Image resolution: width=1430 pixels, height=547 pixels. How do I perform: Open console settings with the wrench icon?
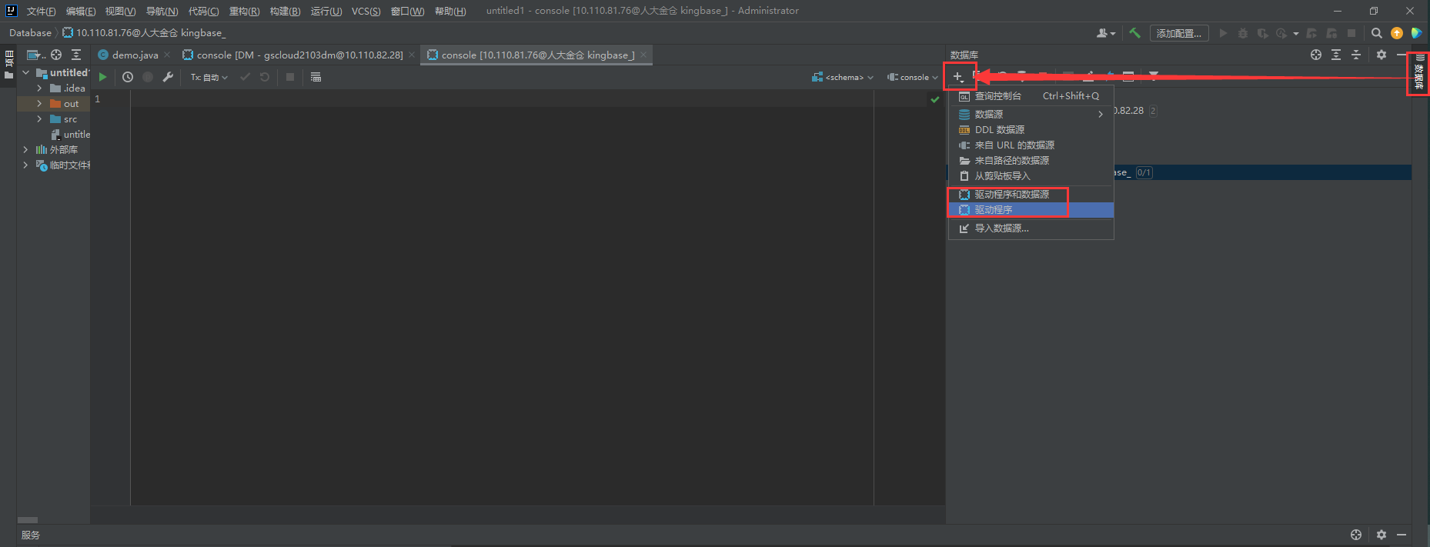[x=168, y=77]
